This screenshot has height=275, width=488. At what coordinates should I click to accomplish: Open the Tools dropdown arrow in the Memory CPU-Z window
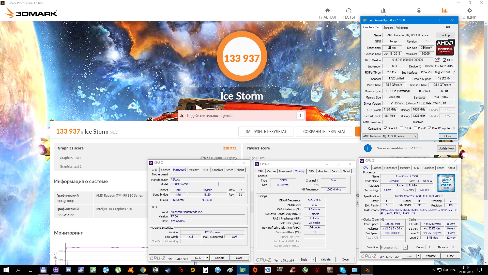click(313, 259)
